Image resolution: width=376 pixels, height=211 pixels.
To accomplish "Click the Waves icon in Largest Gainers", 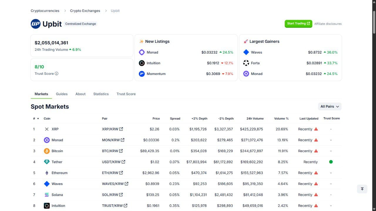I will click(246, 52).
